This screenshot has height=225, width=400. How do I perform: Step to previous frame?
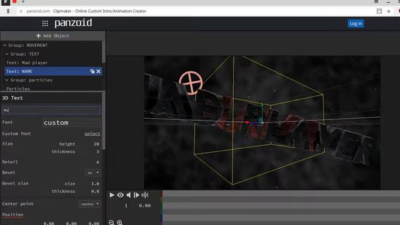pos(129,195)
